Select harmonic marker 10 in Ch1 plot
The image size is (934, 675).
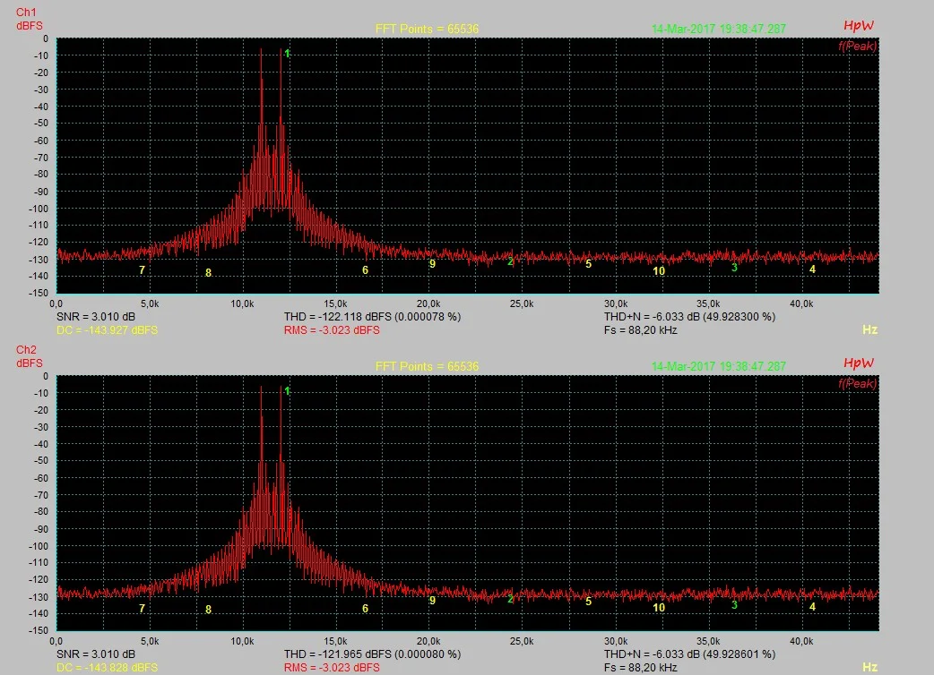[659, 270]
